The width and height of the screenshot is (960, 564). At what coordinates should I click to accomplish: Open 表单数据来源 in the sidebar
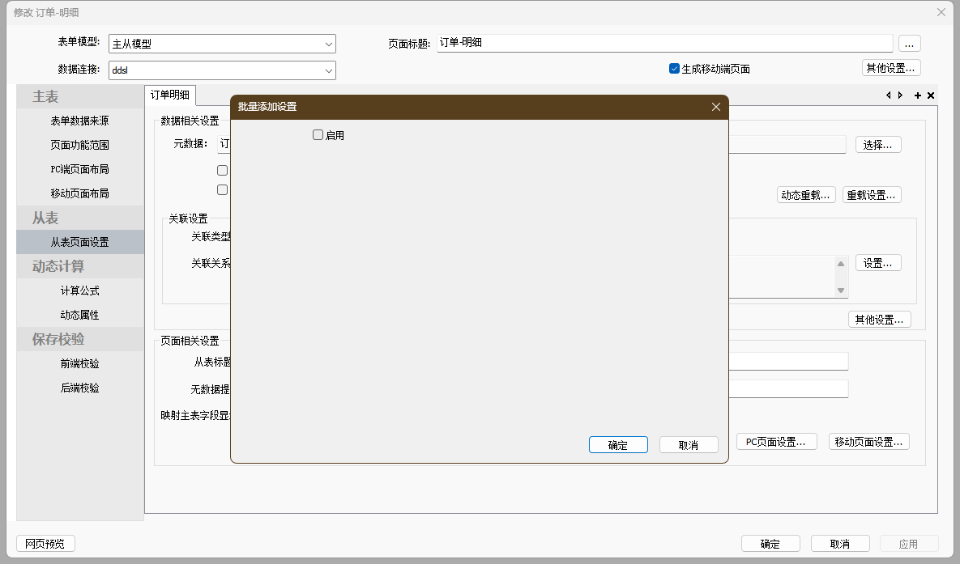[x=80, y=121]
